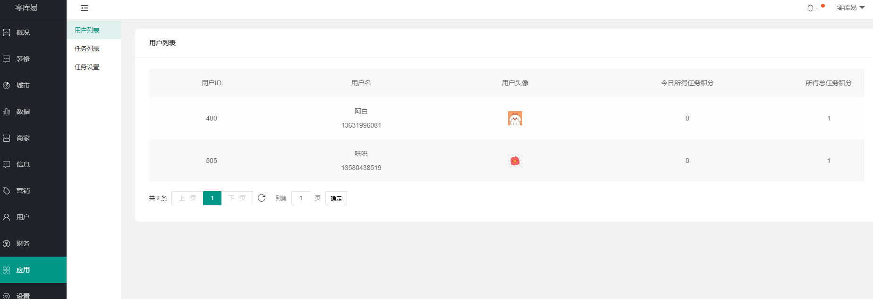The image size is (873, 299).
Task: Refresh the table with the circular arrow icon
Action: coord(262,198)
